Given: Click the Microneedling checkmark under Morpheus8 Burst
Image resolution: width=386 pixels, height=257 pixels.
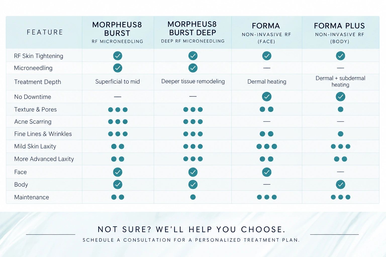Looking at the screenshot, I should pos(118,68).
